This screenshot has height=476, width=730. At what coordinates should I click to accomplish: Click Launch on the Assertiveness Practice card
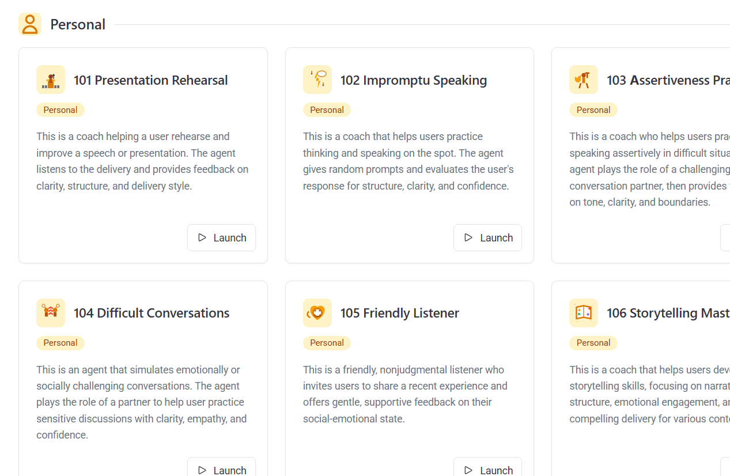[727, 237]
